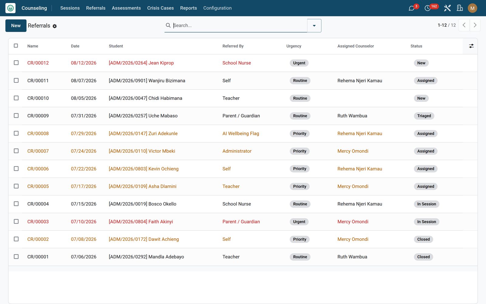Click date 08/05/2026 cell
This screenshot has height=304, width=486.
(84, 98)
